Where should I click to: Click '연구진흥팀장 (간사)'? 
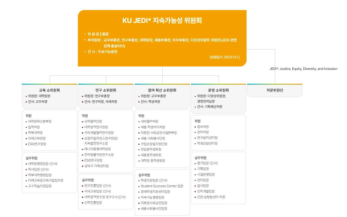tap(98, 186)
